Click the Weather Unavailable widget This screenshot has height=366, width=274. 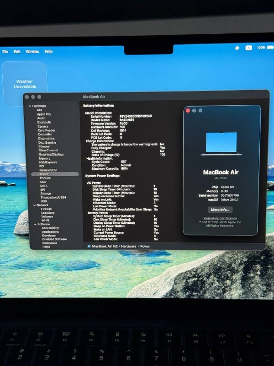click(x=25, y=84)
